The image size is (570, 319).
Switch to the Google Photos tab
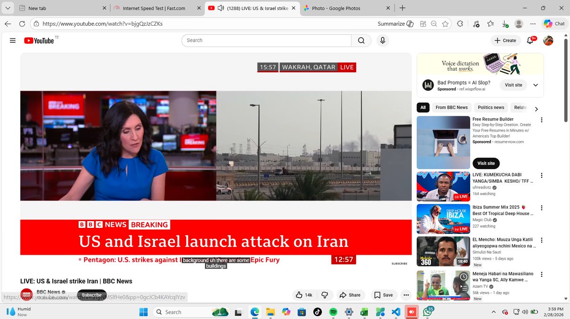click(x=345, y=8)
